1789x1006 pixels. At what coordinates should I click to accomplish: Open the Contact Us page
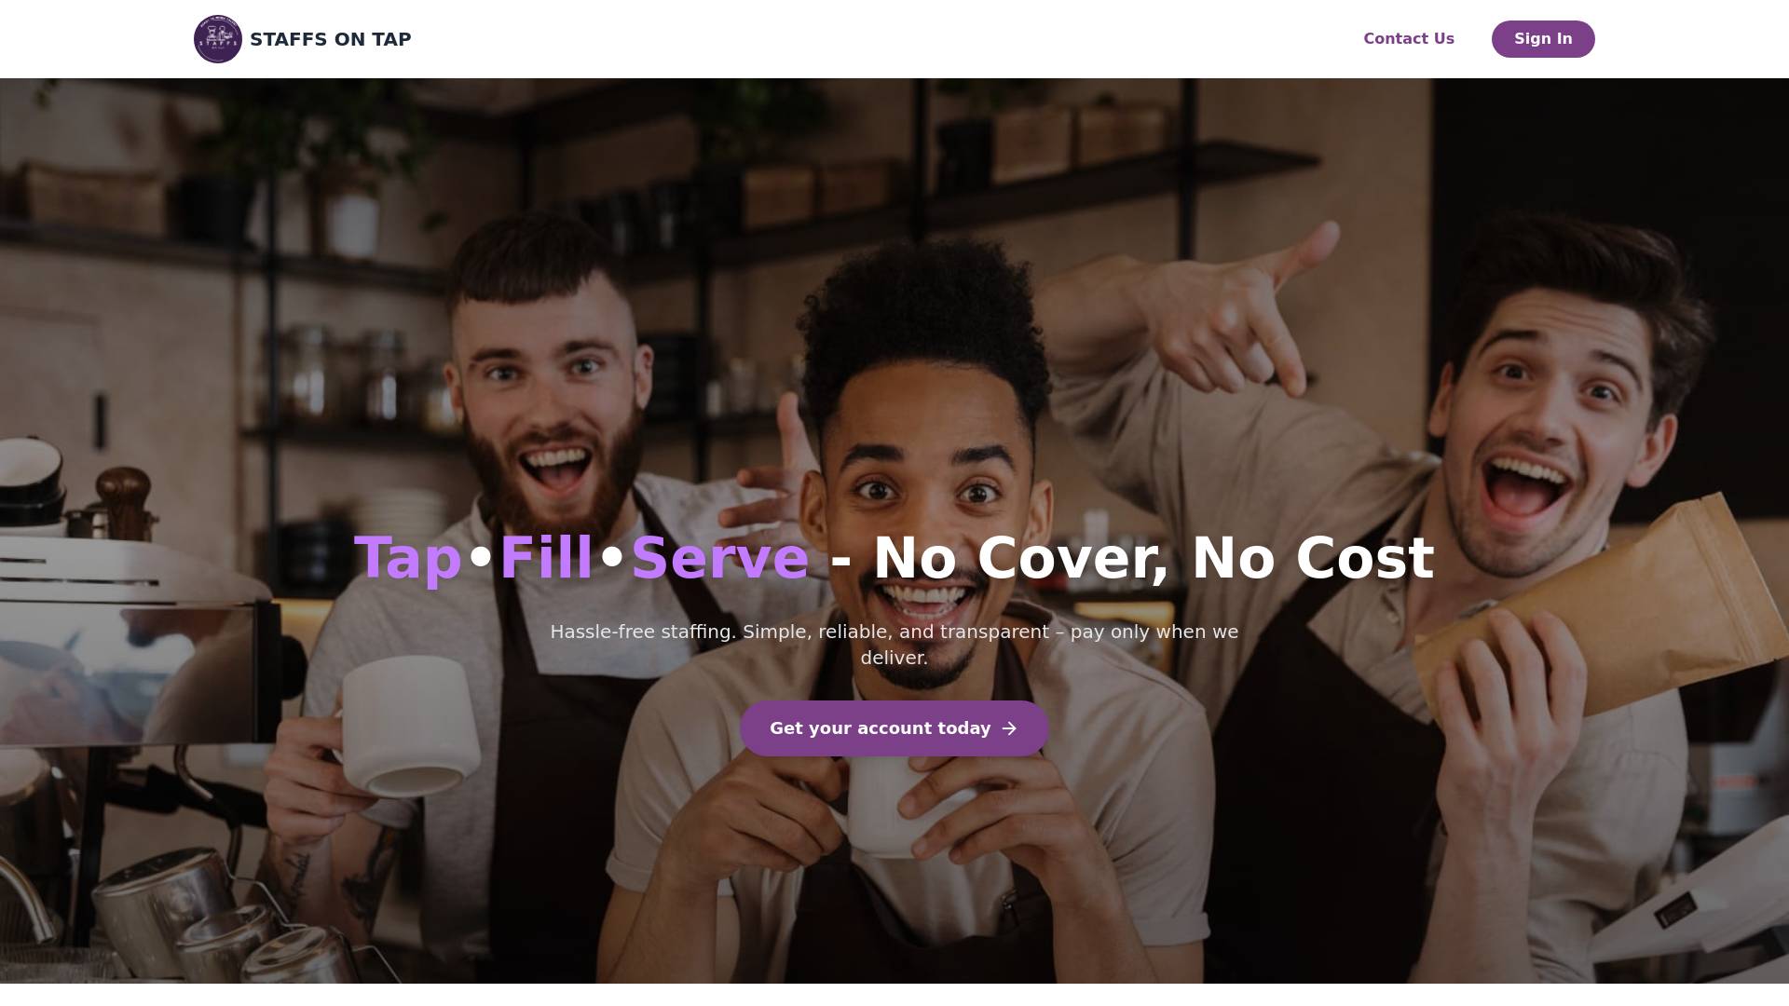click(x=1409, y=39)
